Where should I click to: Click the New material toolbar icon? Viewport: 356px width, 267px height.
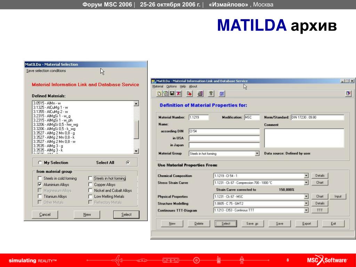(x=159, y=94)
